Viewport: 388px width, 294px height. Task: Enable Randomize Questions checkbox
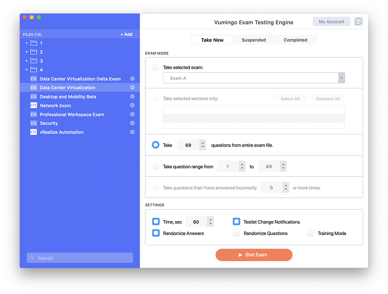[236, 233]
